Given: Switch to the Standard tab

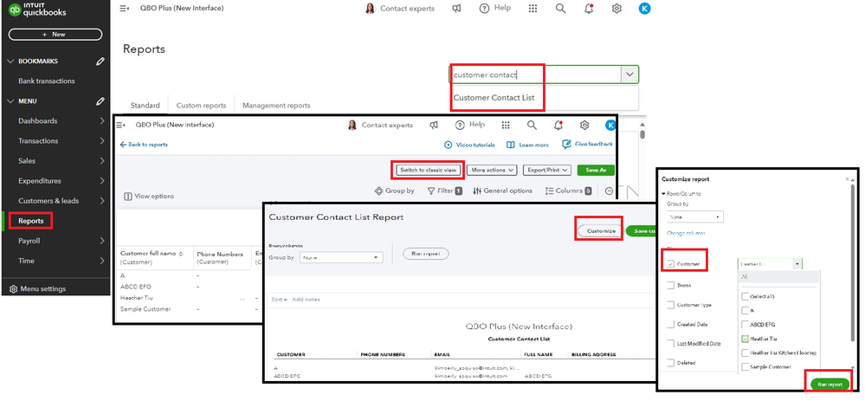Looking at the screenshot, I should pyautogui.click(x=145, y=106).
